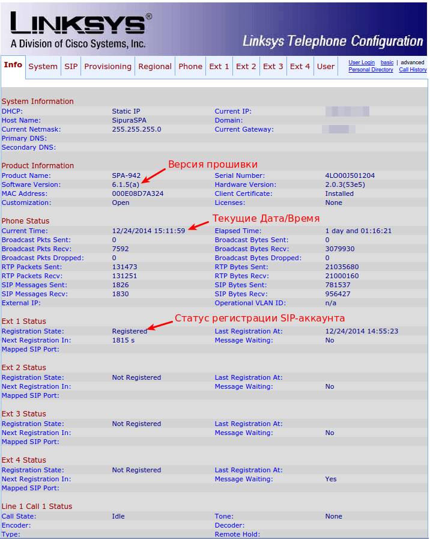Image resolution: width=430 pixels, height=539 pixels.
Task: Click the advanced view label
Action: coord(413,62)
